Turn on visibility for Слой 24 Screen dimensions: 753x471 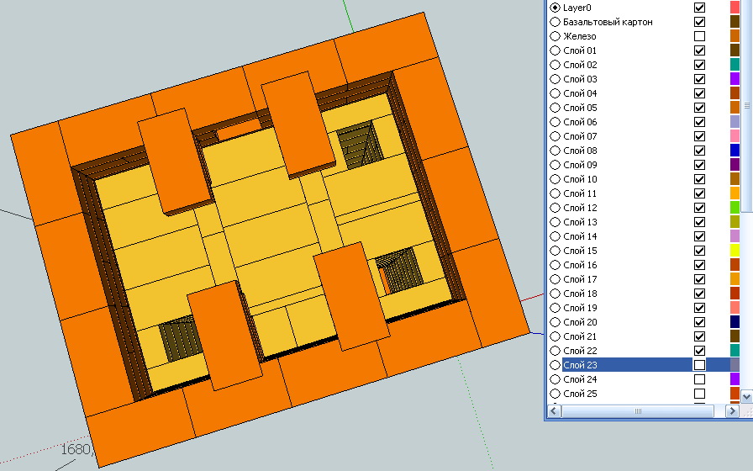tap(699, 379)
